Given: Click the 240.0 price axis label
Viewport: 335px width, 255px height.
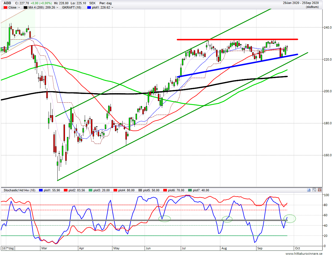Looking at the screenshot, I should point(328,27).
